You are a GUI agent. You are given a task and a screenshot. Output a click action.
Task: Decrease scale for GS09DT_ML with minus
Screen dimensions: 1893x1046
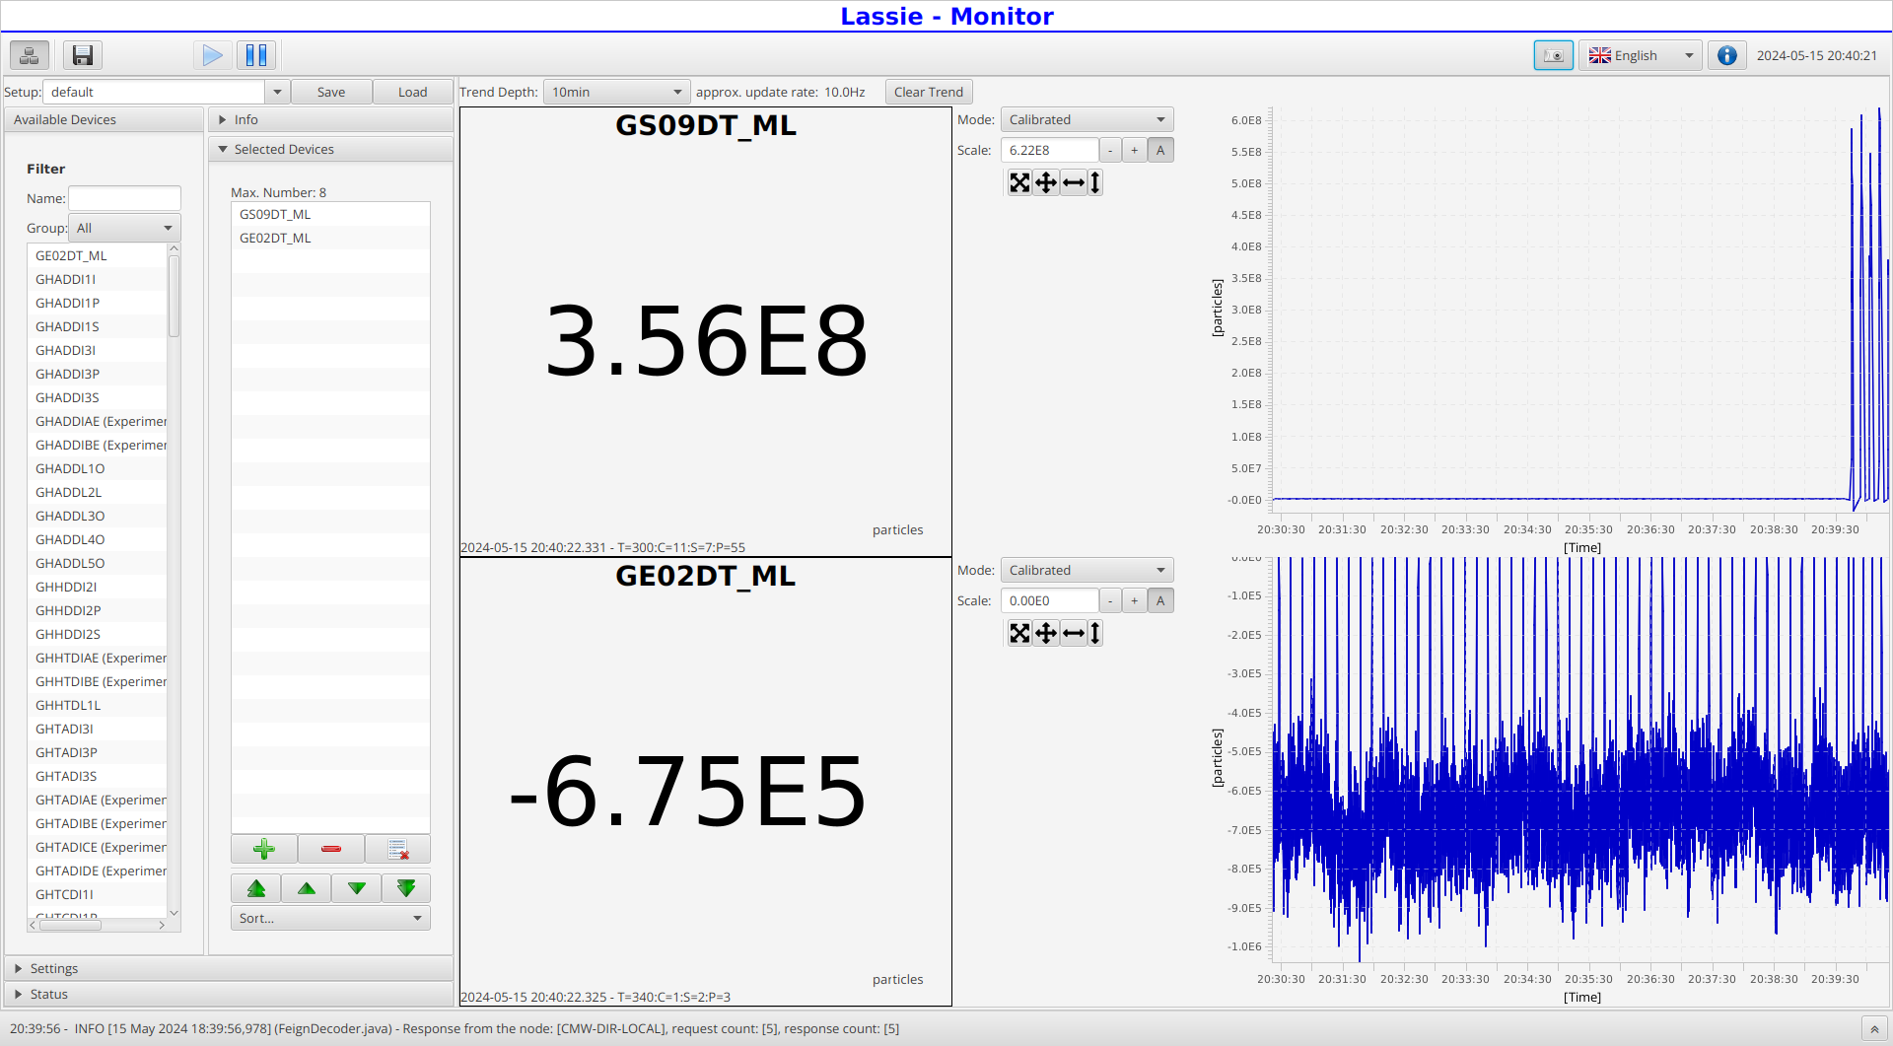tap(1111, 150)
